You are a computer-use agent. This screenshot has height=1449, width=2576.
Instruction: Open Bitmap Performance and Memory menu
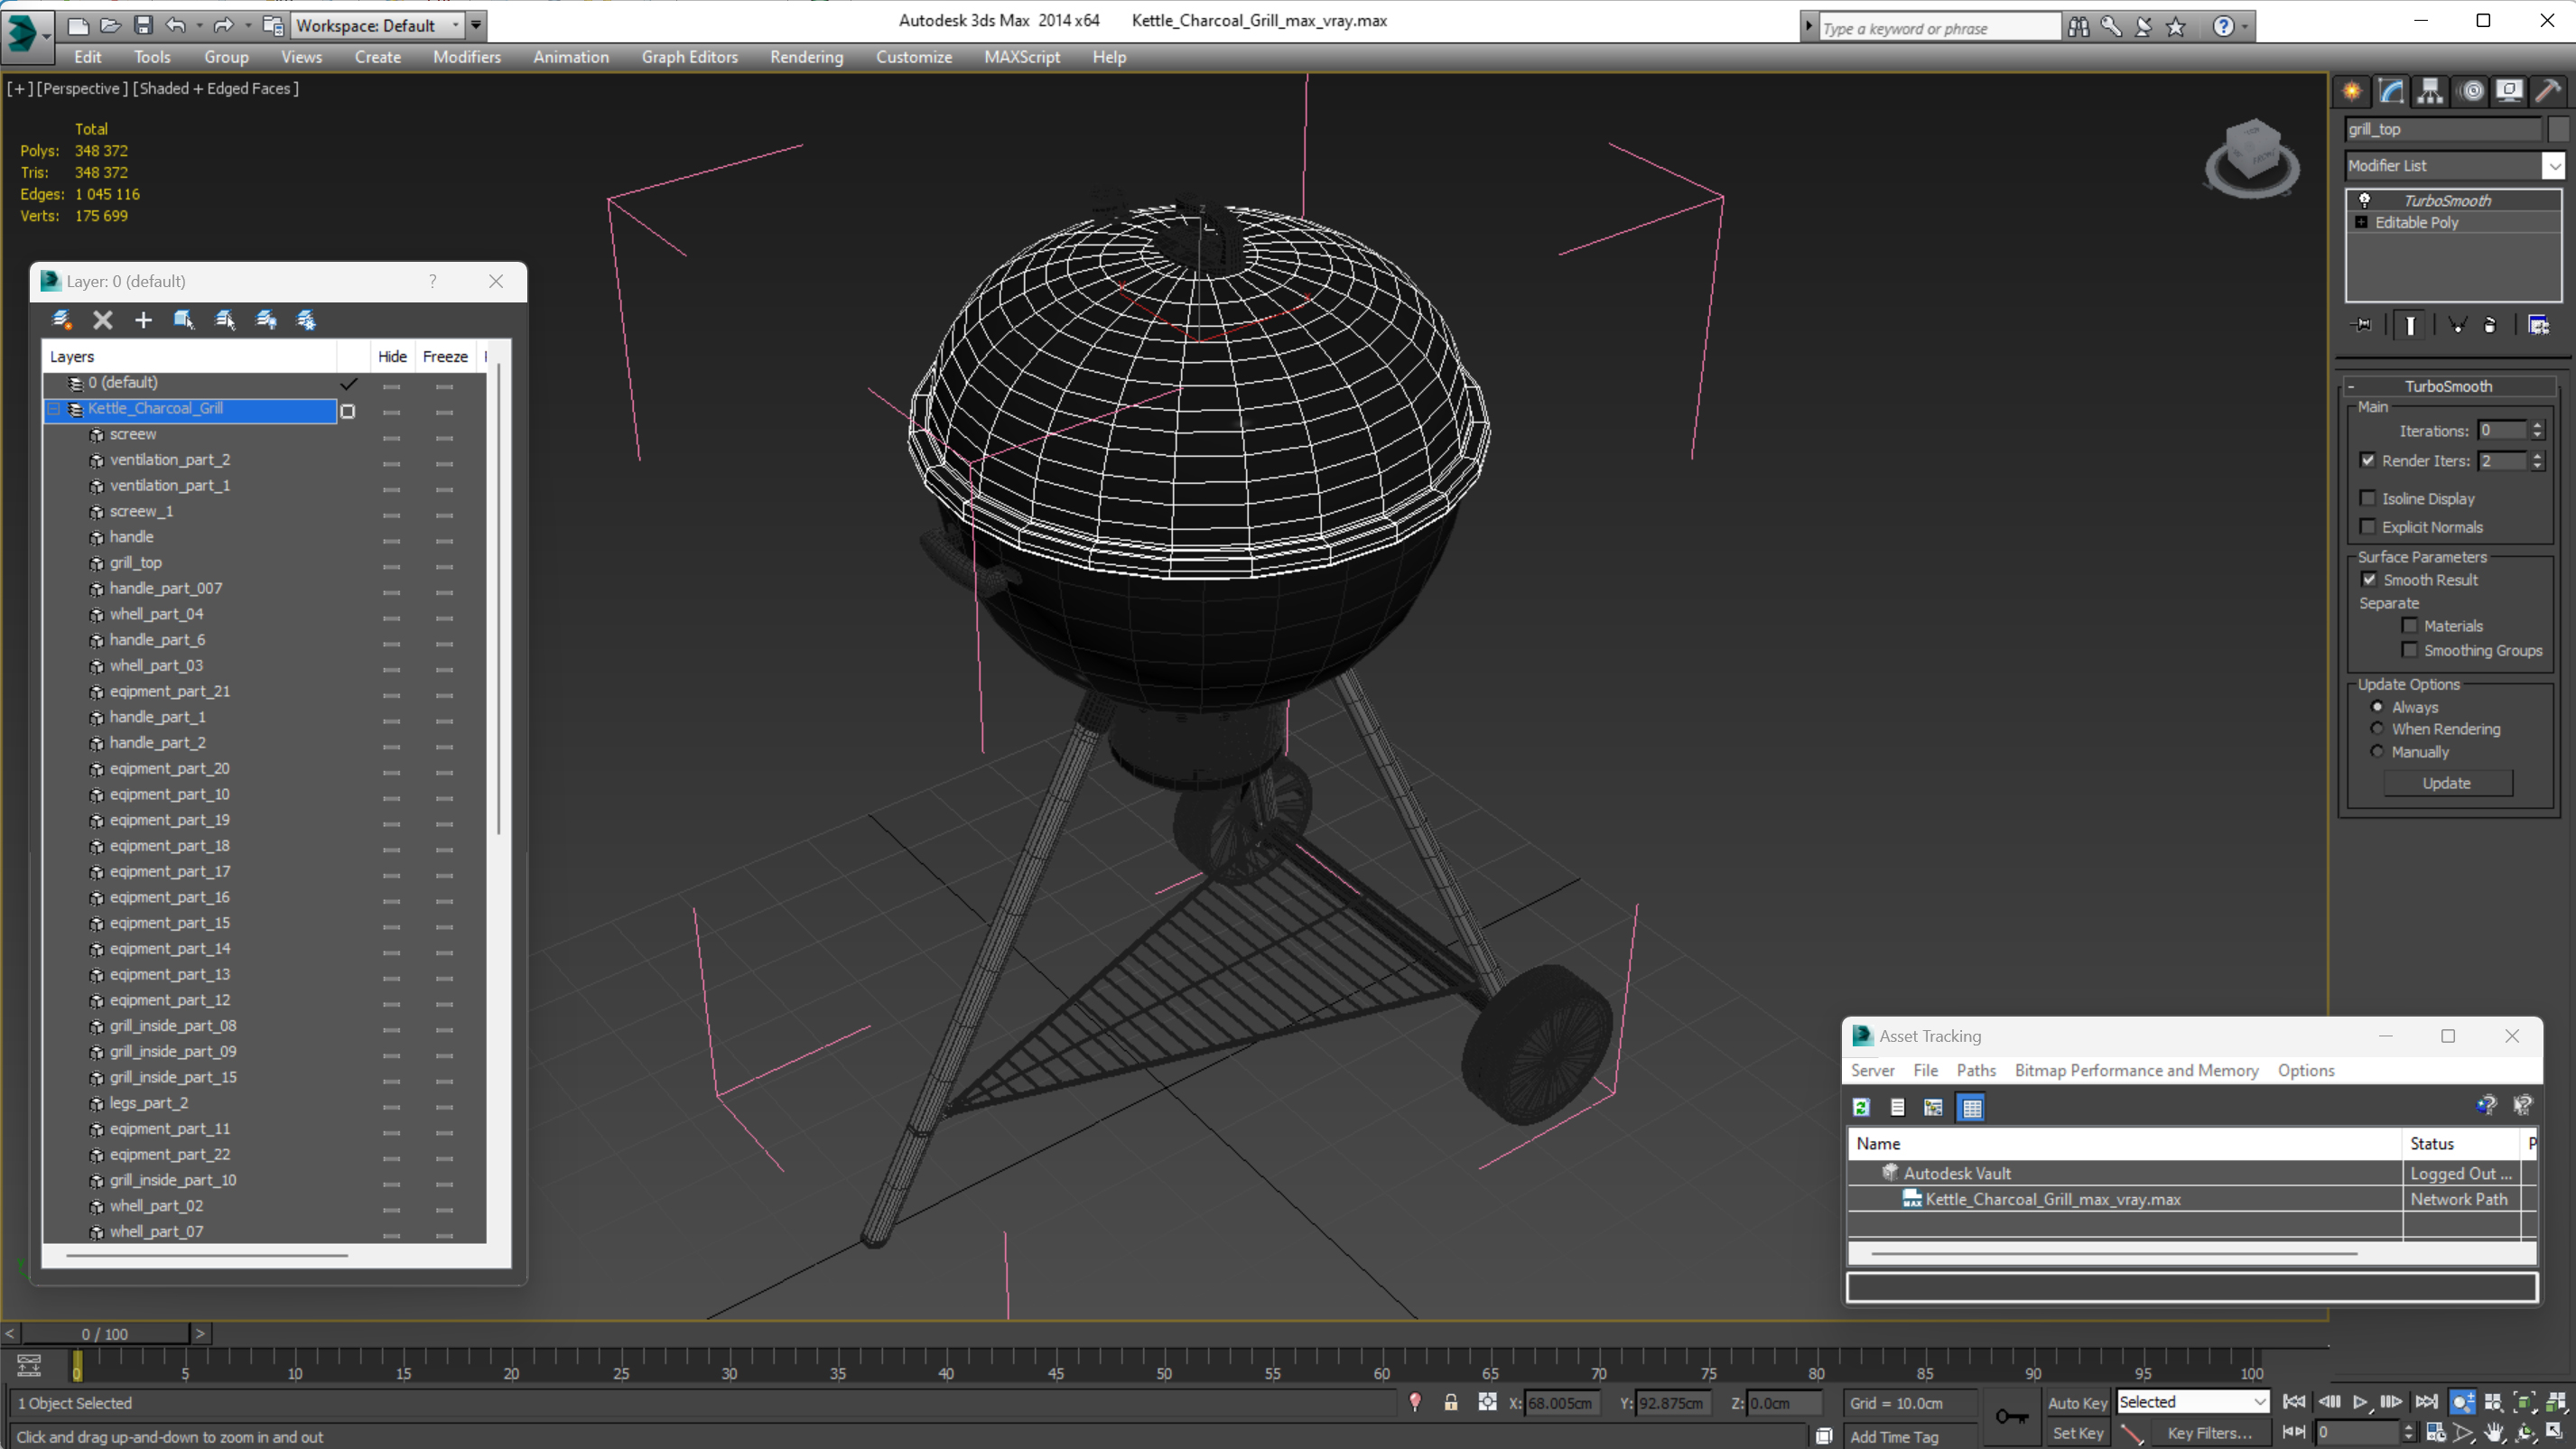[x=2136, y=1070]
